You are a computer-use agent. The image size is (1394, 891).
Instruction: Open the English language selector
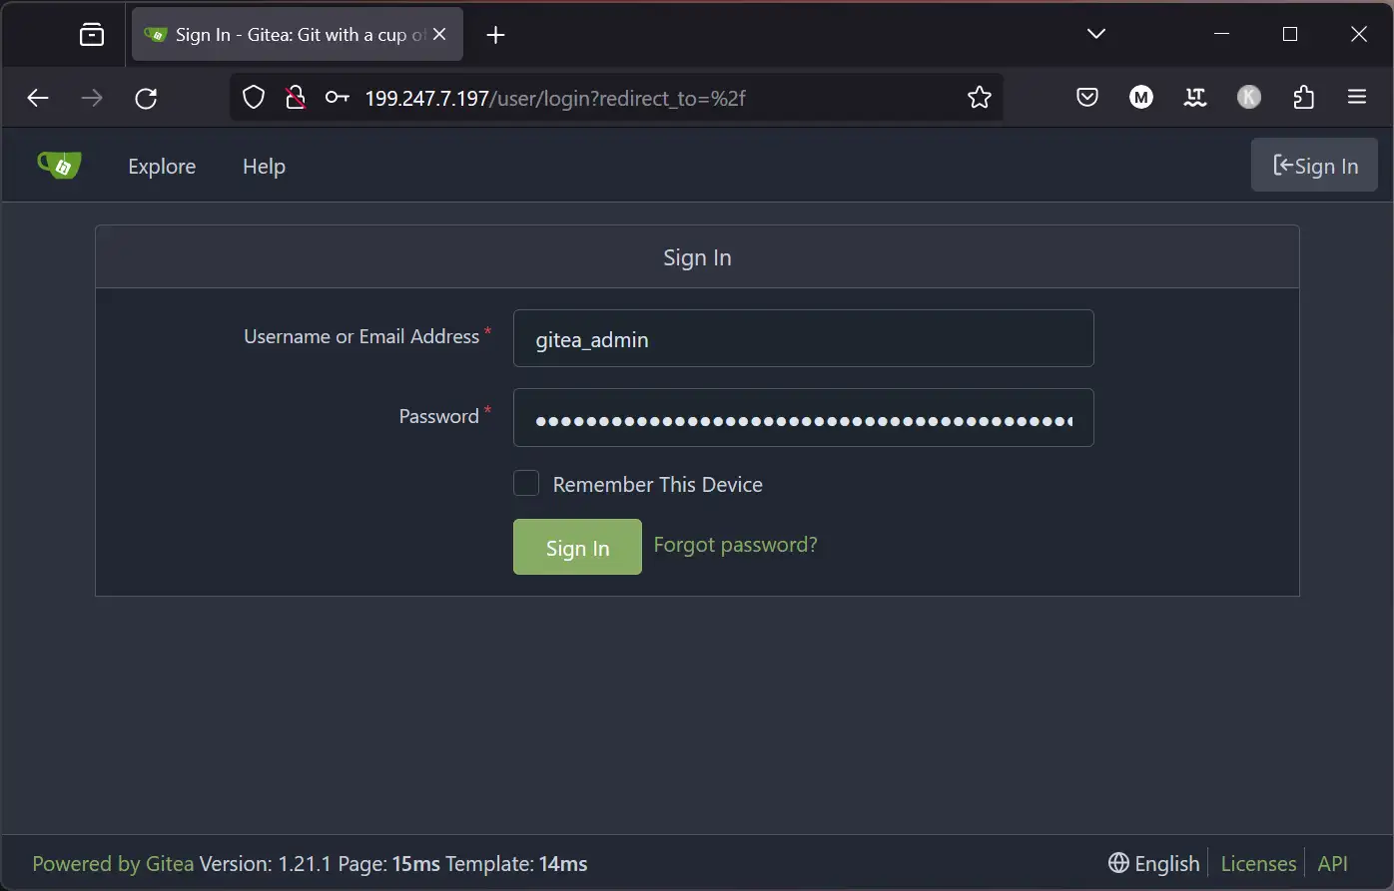pos(1153,863)
